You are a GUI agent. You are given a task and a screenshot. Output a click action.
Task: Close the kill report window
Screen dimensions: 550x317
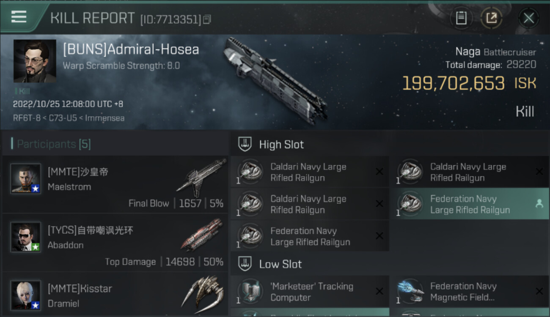click(528, 18)
